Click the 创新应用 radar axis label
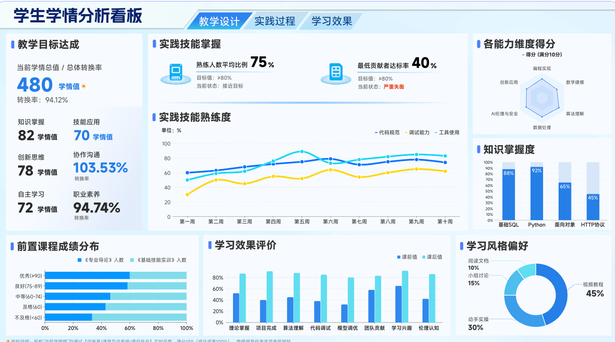615x342 pixels. [x=509, y=82]
